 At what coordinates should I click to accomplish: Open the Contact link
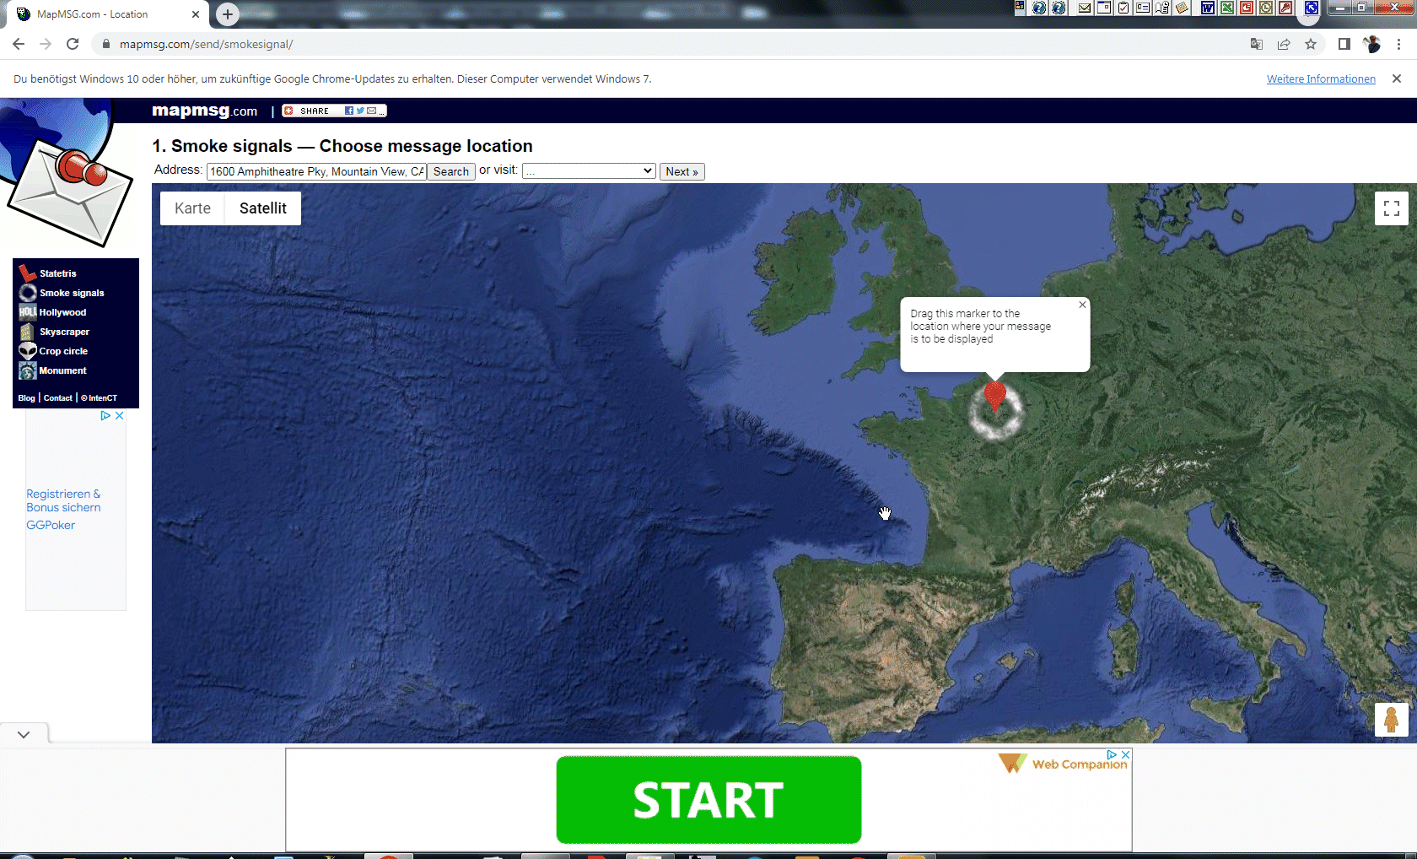(58, 398)
